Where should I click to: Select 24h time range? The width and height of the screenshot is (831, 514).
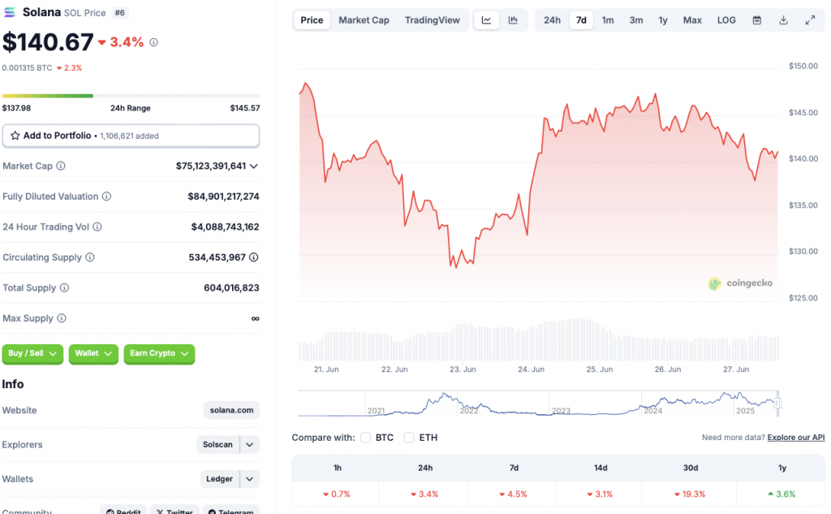(552, 20)
